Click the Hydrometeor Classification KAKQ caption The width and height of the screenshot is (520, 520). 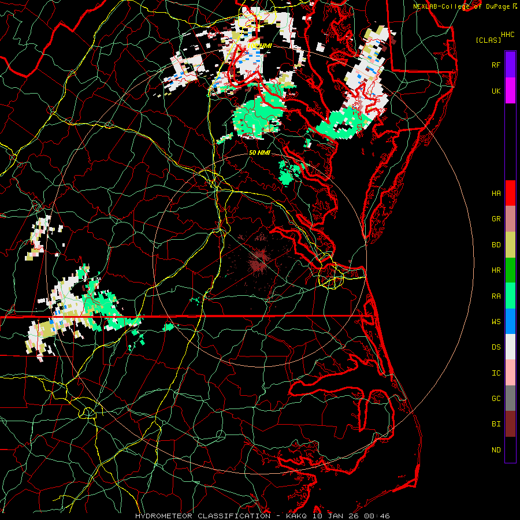pyautogui.click(x=262, y=516)
